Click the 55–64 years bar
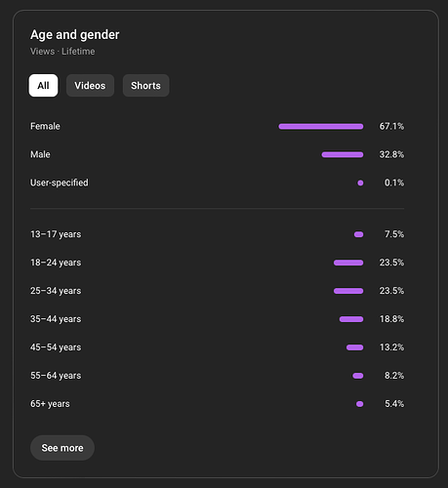The width and height of the screenshot is (448, 488). coord(358,376)
